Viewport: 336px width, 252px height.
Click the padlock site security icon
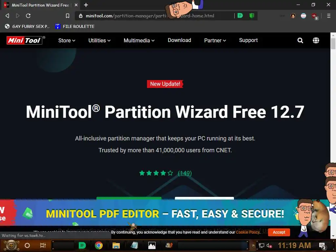tap(81, 16)
